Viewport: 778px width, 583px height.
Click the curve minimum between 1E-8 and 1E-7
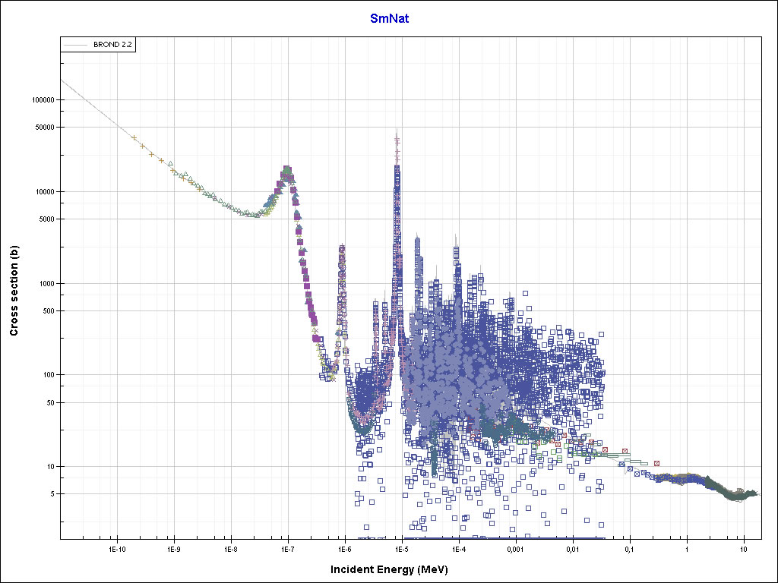pyautogui.click(x=255, y=216)
